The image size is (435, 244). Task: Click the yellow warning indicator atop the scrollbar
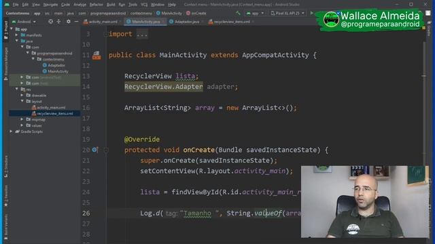coord(424,28)
